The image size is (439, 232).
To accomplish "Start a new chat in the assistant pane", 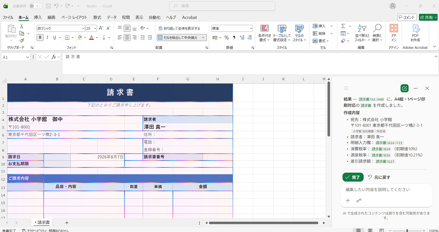I will 404,88.
